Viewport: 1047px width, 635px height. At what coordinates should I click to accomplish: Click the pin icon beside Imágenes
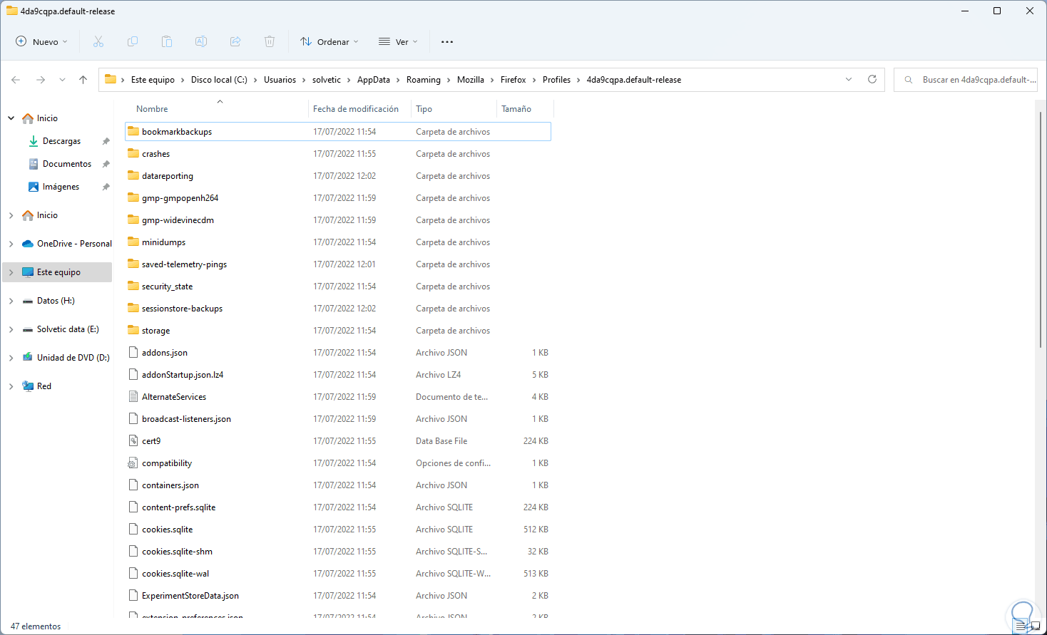pos(106,187)
